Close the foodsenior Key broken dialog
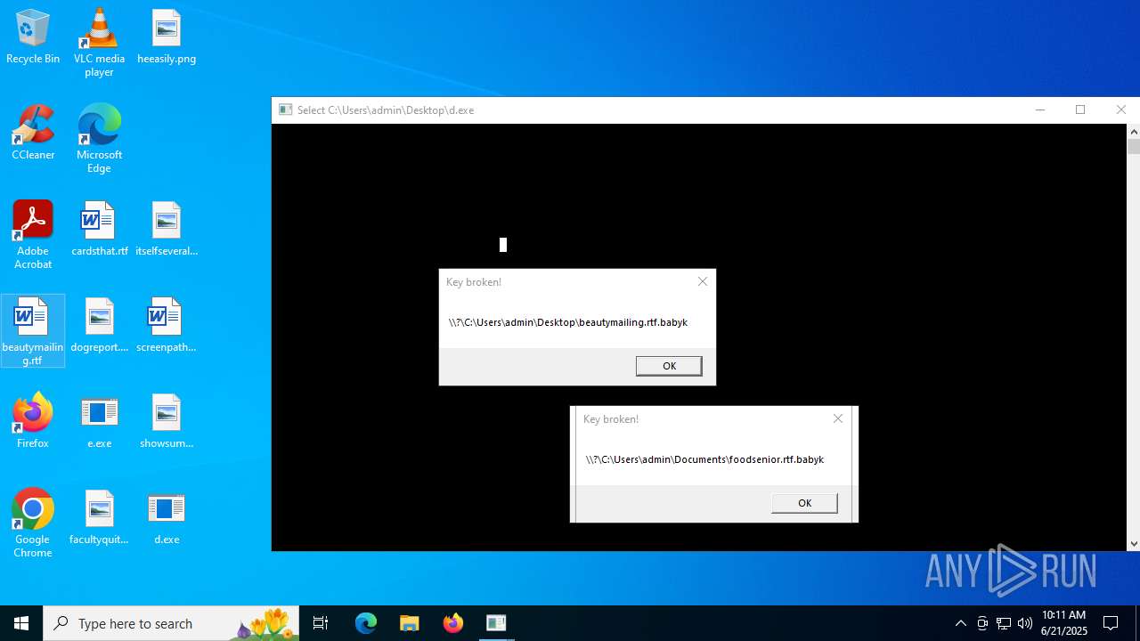 pos(838,418)
